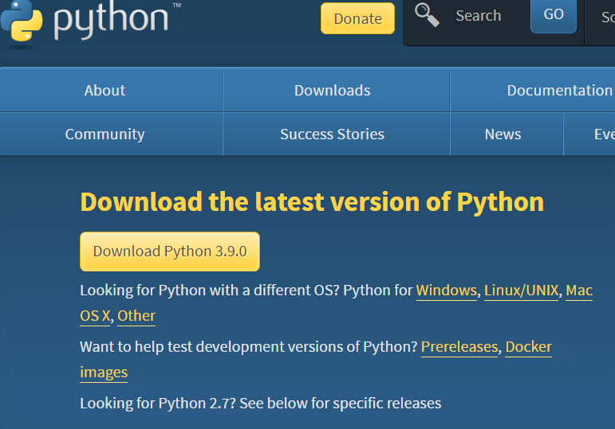Click the GO search button
The width and height of the screenshot is (615, 429).
pyautogui.click(x=554, y=15)
